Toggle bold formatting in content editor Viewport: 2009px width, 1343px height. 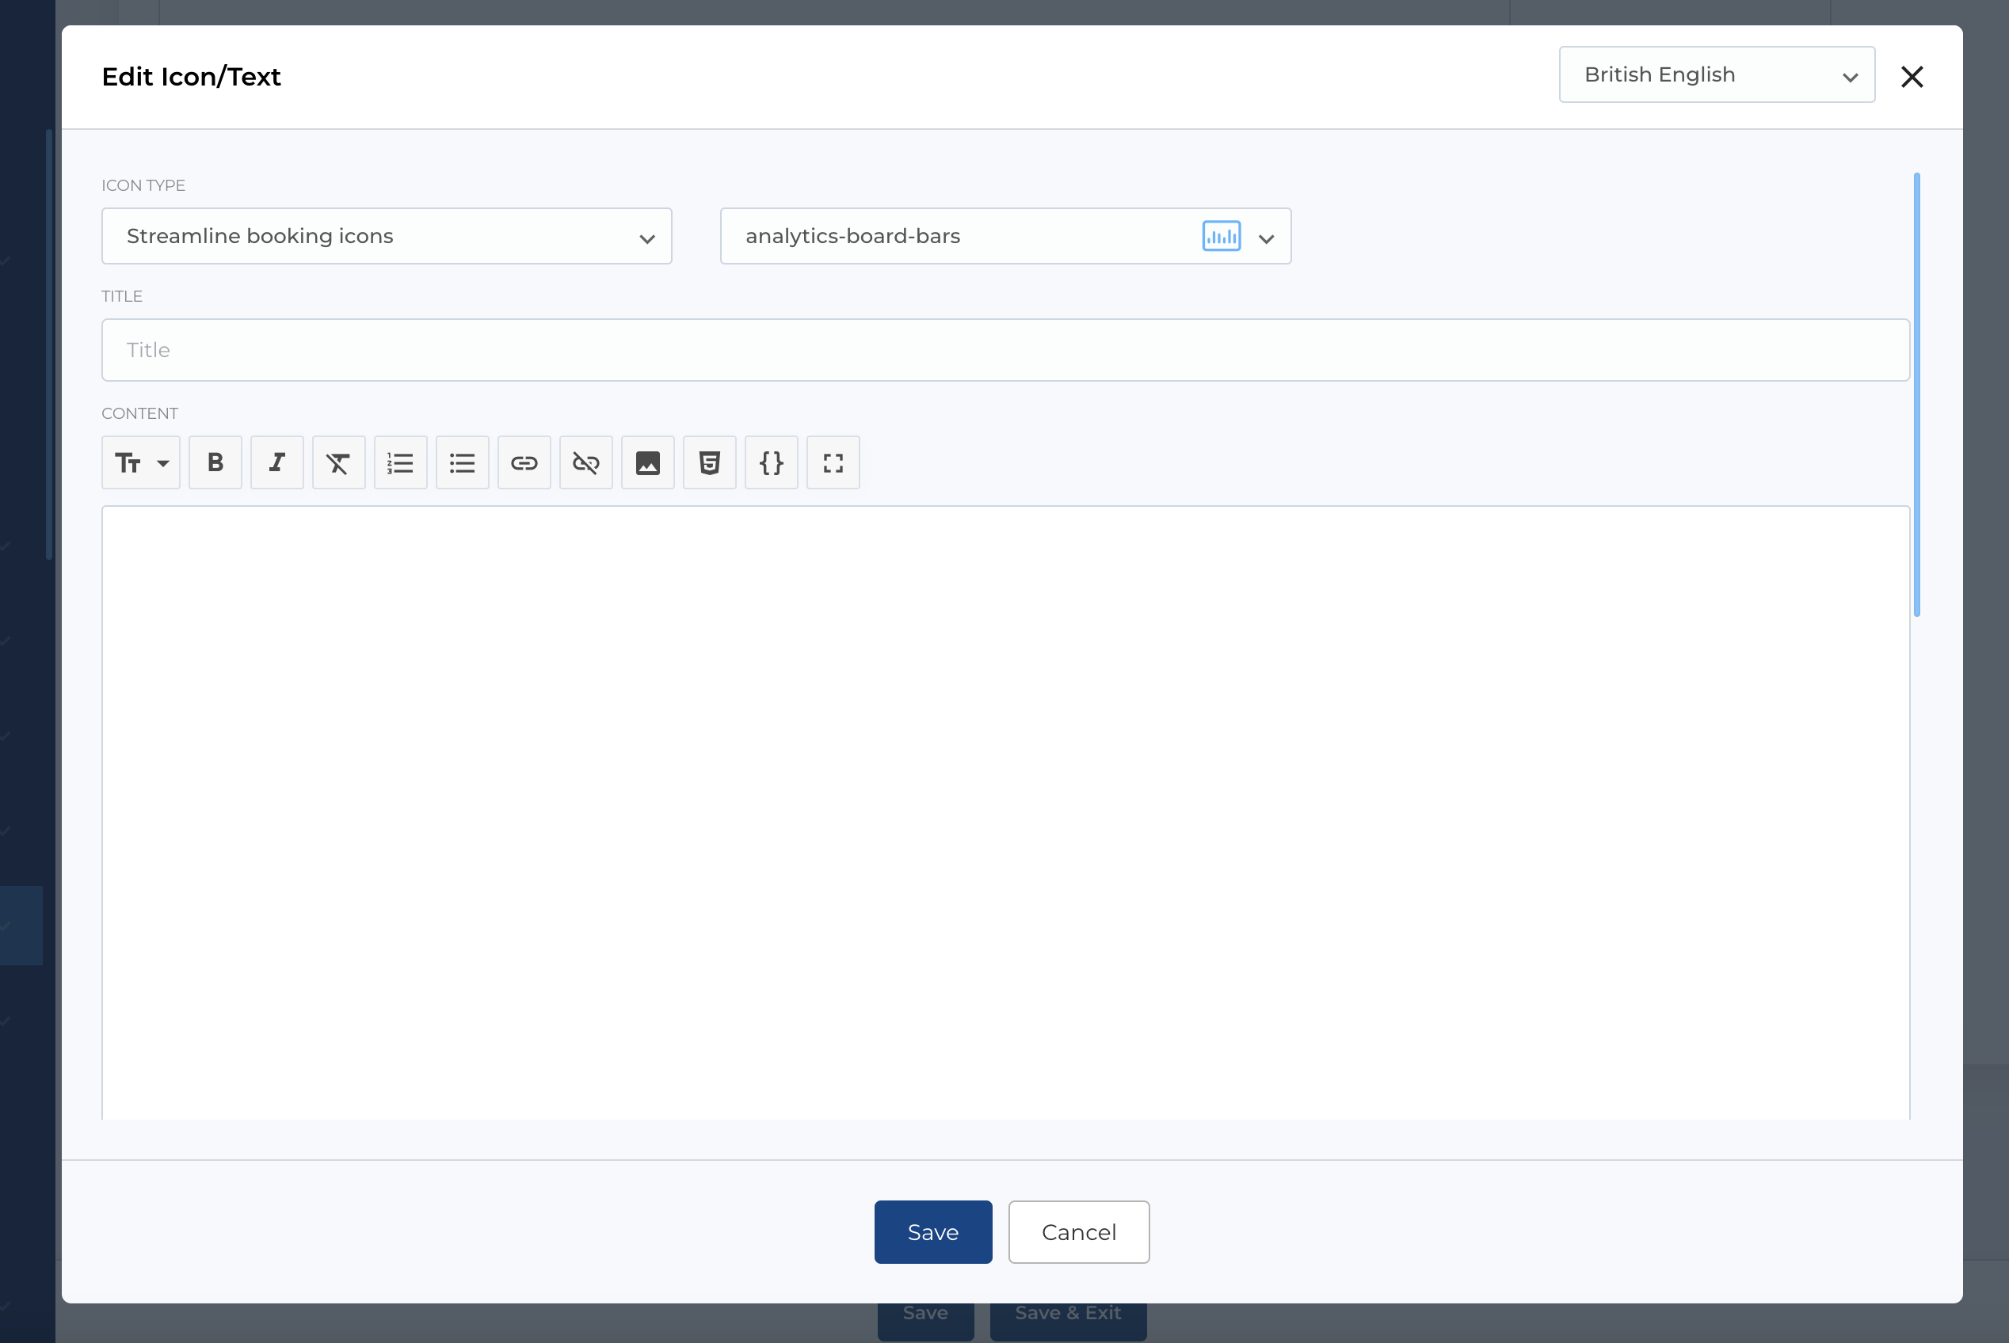pyautogui.click(x=215, y=462)
